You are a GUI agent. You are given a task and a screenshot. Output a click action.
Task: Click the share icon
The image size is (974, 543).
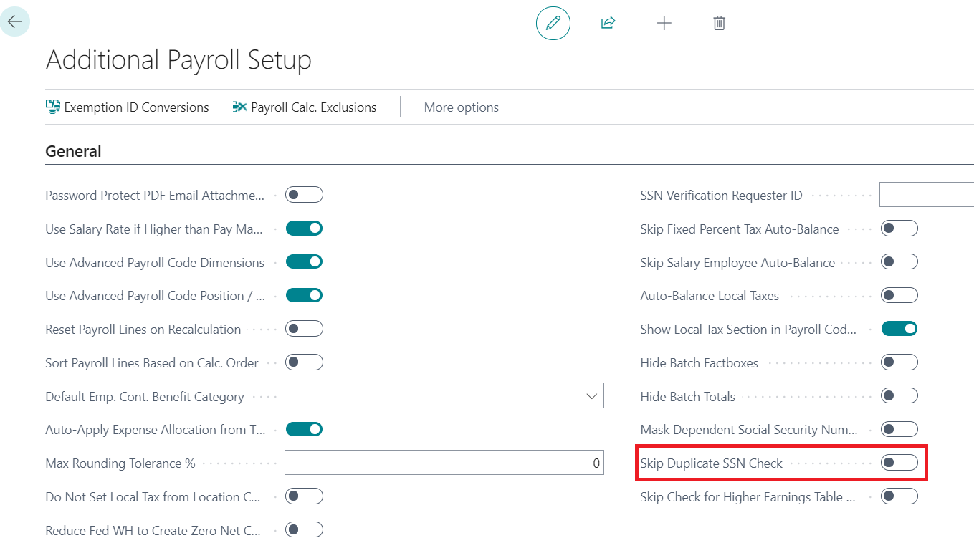point(608,23)
